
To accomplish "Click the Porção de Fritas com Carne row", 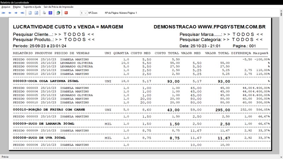I will tap(141, 110).
